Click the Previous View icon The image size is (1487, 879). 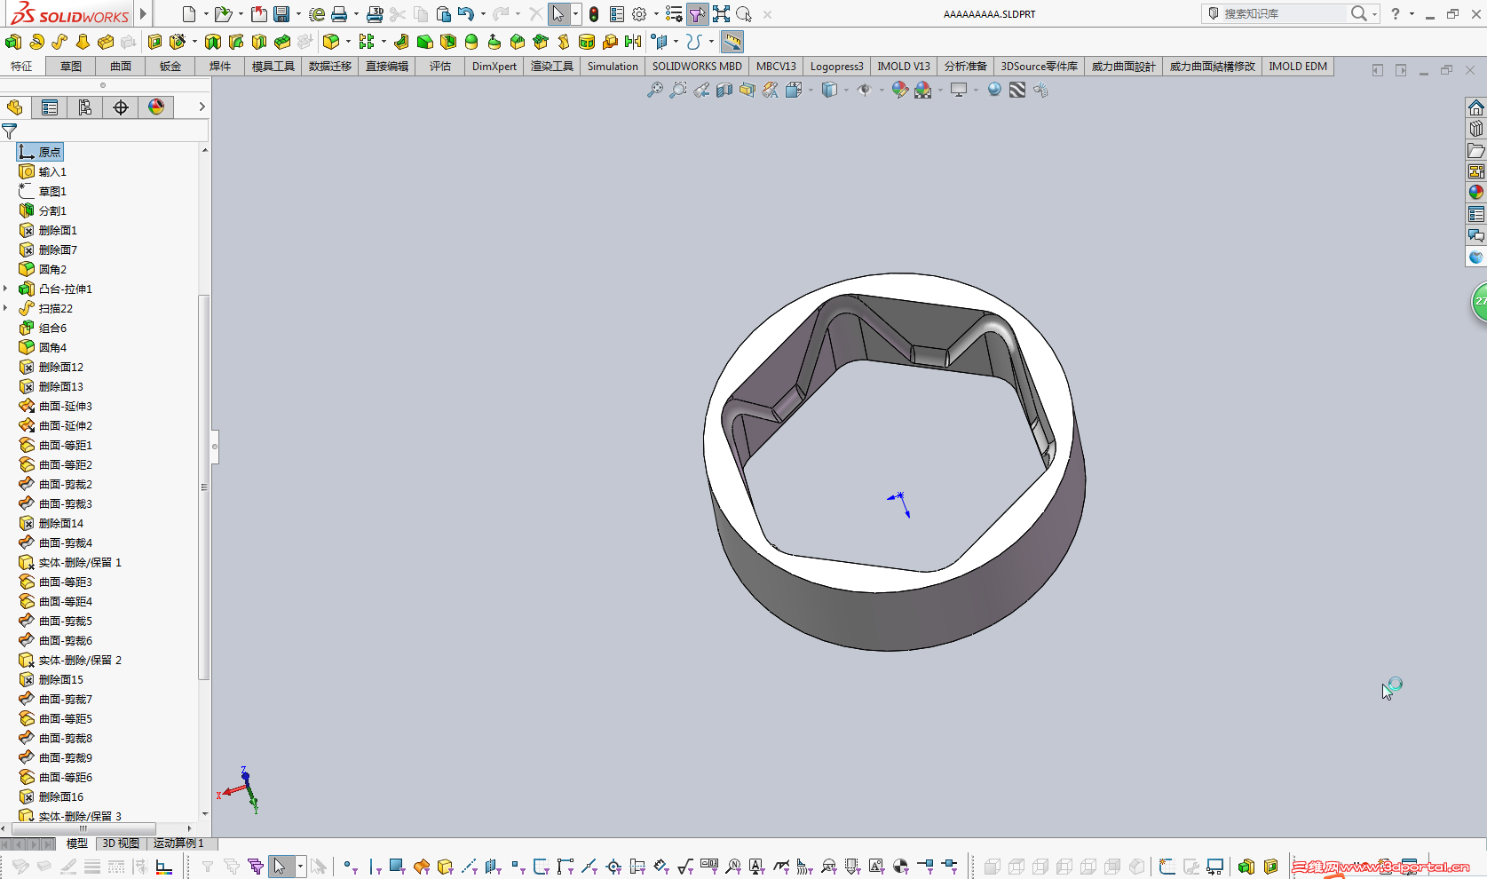(x=701, y=90)
